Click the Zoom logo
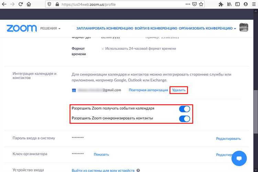The width and height of the screenshot is (258, 172). (x=22, y=28)
